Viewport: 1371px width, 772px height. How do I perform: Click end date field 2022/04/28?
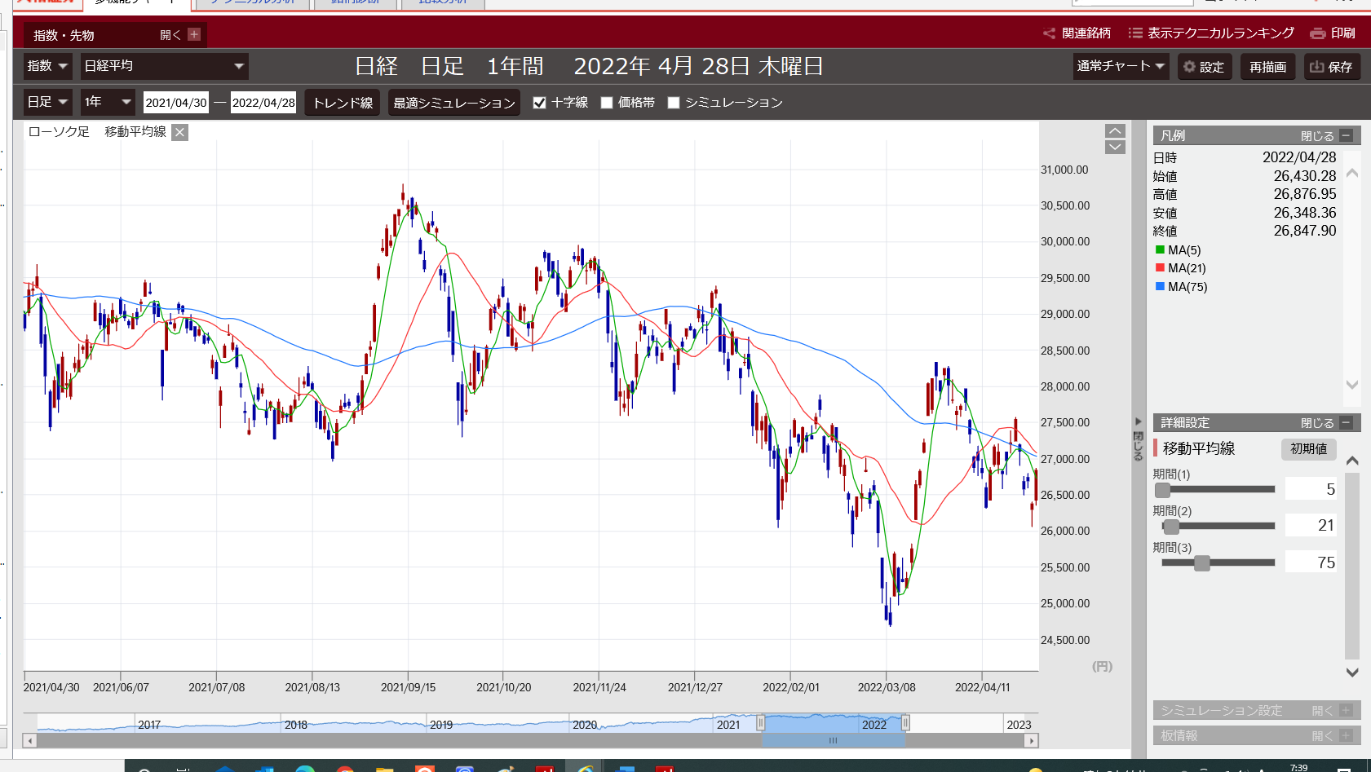(x=263, y=103)
